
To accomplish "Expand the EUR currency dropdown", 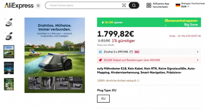I will 185,7.
